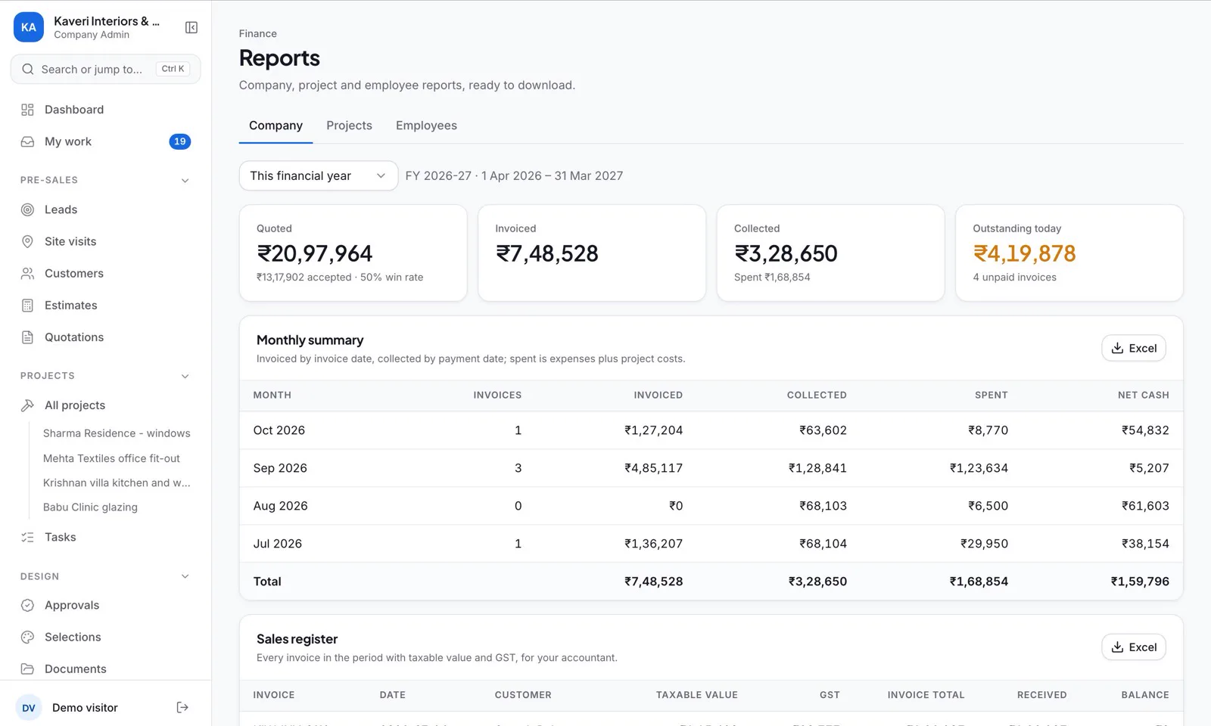Collapse the DESIGN section
Screen dimensions: 1211x726
pos(185,576)
